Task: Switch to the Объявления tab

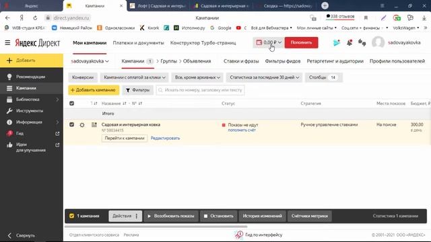Action: [197, 61]
